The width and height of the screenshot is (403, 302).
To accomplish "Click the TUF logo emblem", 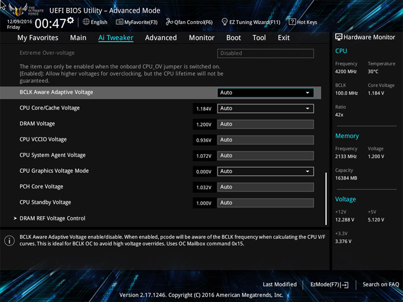I will (18, 10).
